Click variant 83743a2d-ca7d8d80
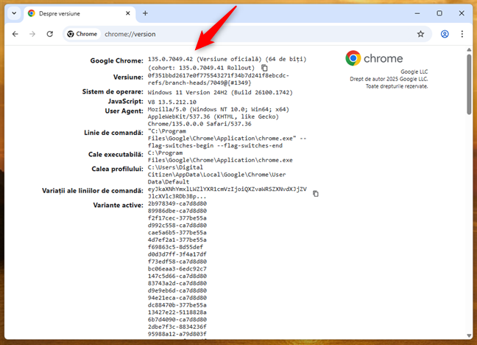The height and width of the screenshot is (345, 477). tap(177, 283)
